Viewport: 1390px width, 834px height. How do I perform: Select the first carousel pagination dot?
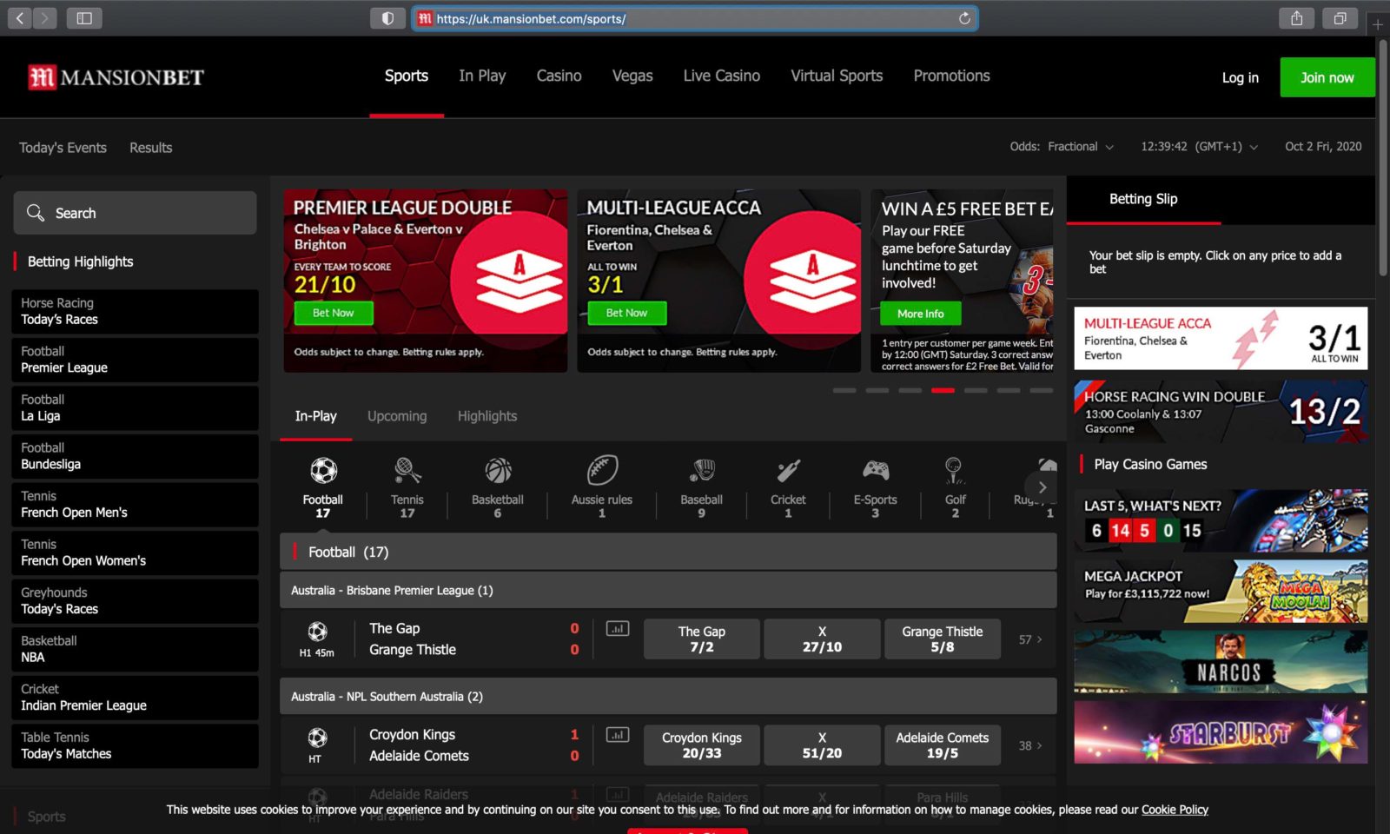pyautogui.click(x=842, y=391)
